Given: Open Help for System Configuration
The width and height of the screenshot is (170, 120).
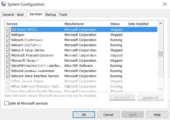Looking at the screenshot, I should point(157,115).
